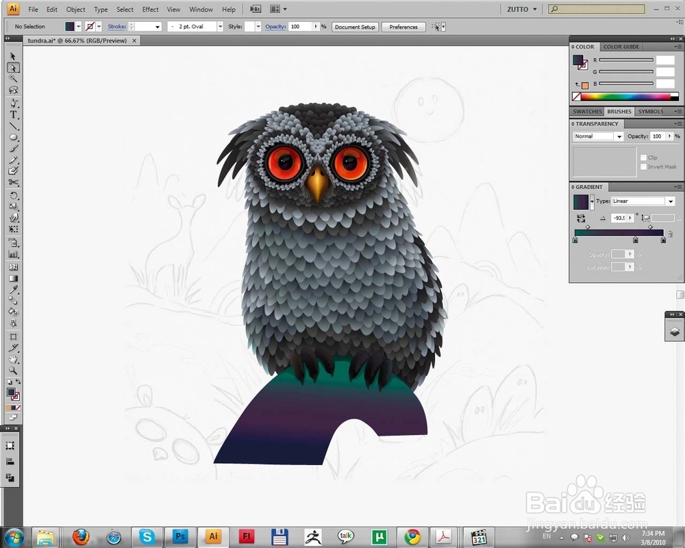Select the Type tool
The height and width of the screenshot is (548, 685).
[13, 115]
